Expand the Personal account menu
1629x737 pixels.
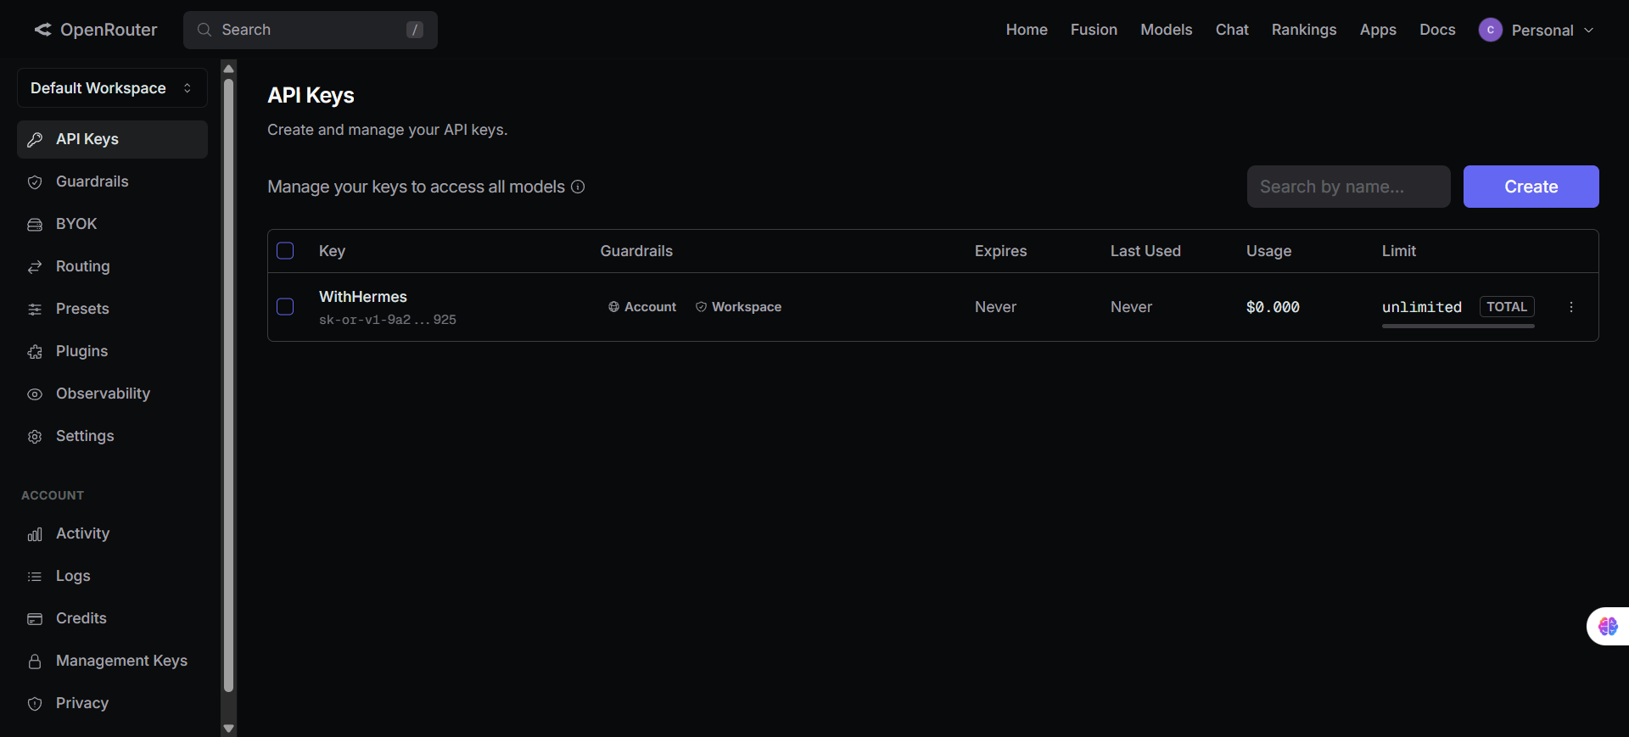(x=1537, y=30)
